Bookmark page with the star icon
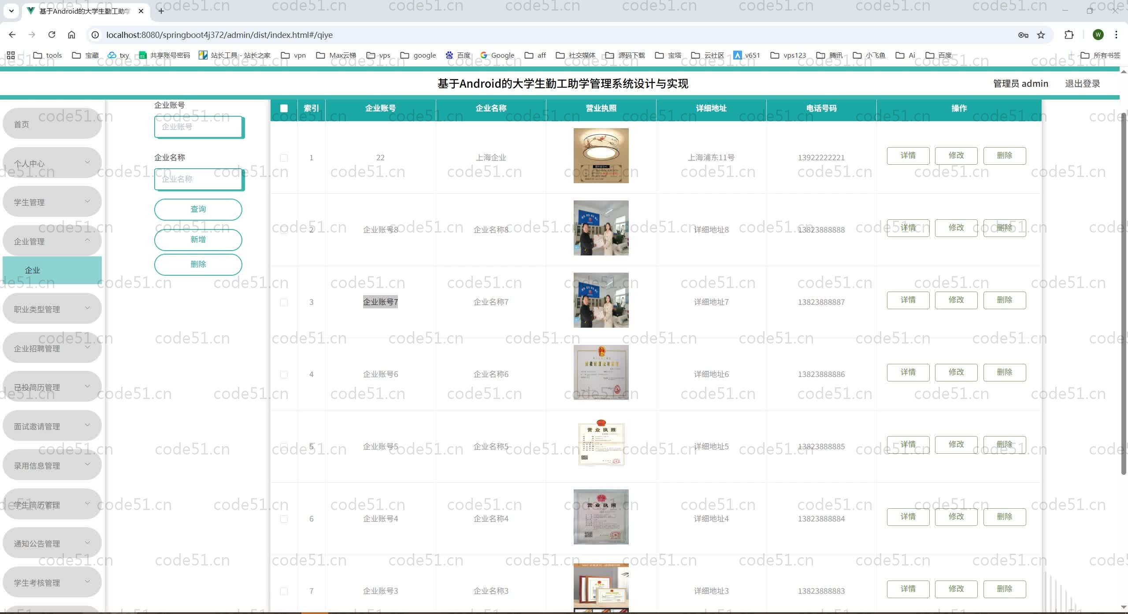 [x=1041, y=35]
